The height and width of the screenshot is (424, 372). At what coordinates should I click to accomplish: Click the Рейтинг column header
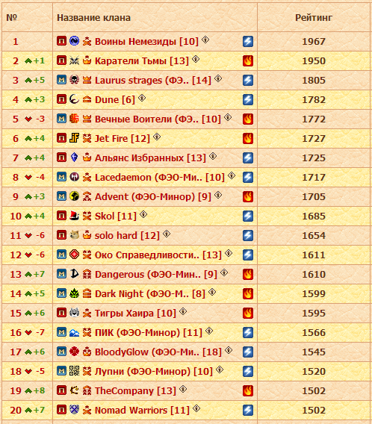(x=314, y=18)
